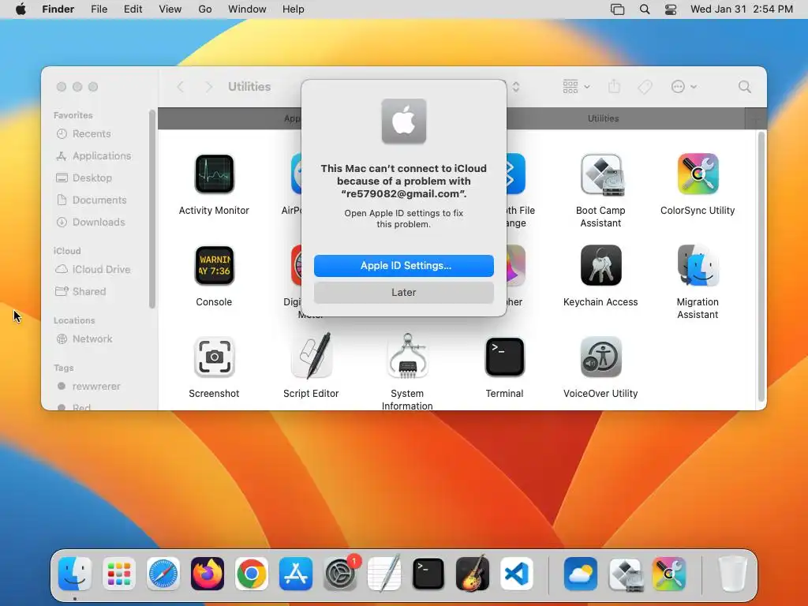Open the group-by dropdown in toolbar
The width and height of the screenshot is (808, 606).
(x=576, y=87)
